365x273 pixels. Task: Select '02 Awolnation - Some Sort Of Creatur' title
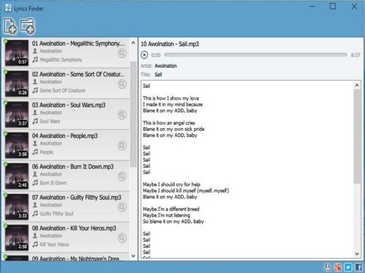coord(78,74)
